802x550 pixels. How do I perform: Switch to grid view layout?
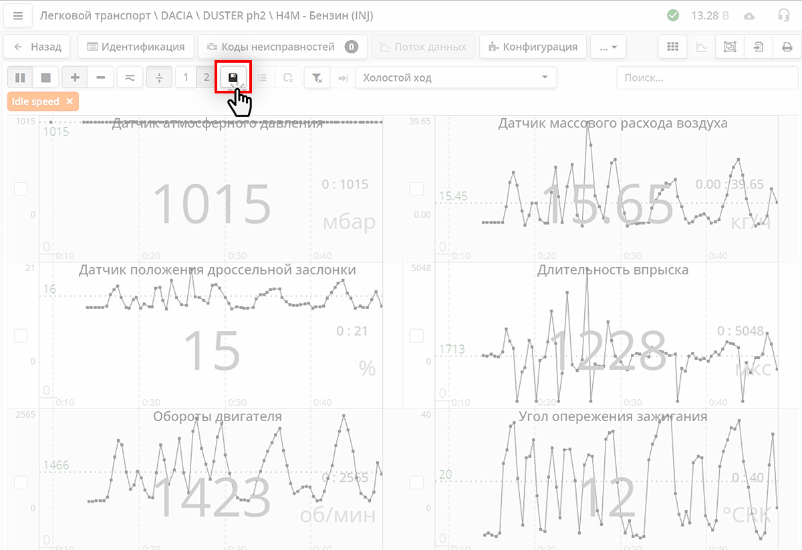tap(673, 47)
